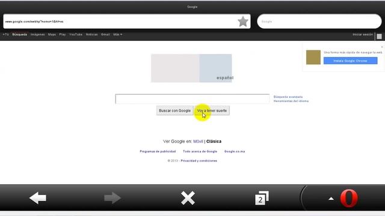
Task: Open Herramientas del idioma link
Action: (x=291, y=101)
